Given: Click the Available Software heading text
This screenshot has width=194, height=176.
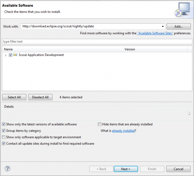Looking at the screenshot, I should pos(17,5).
